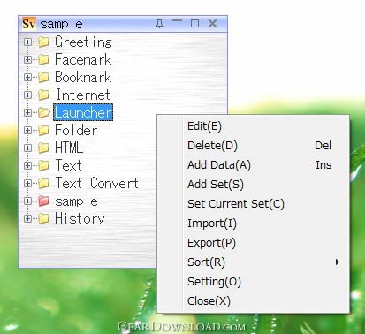Image resolution: width=365 pixels, height=334 pixels.
Task: Expand the sample set node
Action: pyautogui.click(x=27, y=201)
